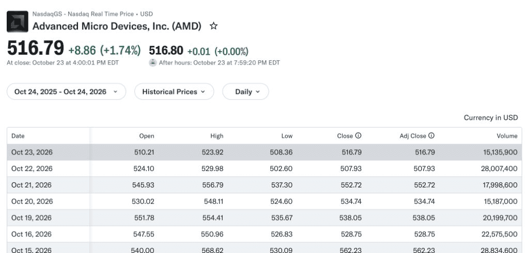
Task: Click the open price 524.10
Action: pyautogui.click(x=144, y=169)
